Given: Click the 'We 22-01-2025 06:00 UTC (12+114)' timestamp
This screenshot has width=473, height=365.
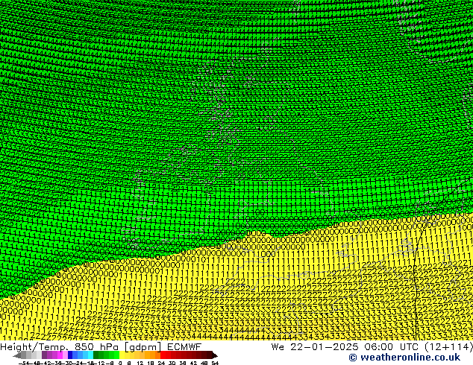Looking at the screenshot, I should pyautogui.click(x=372, y=347).
